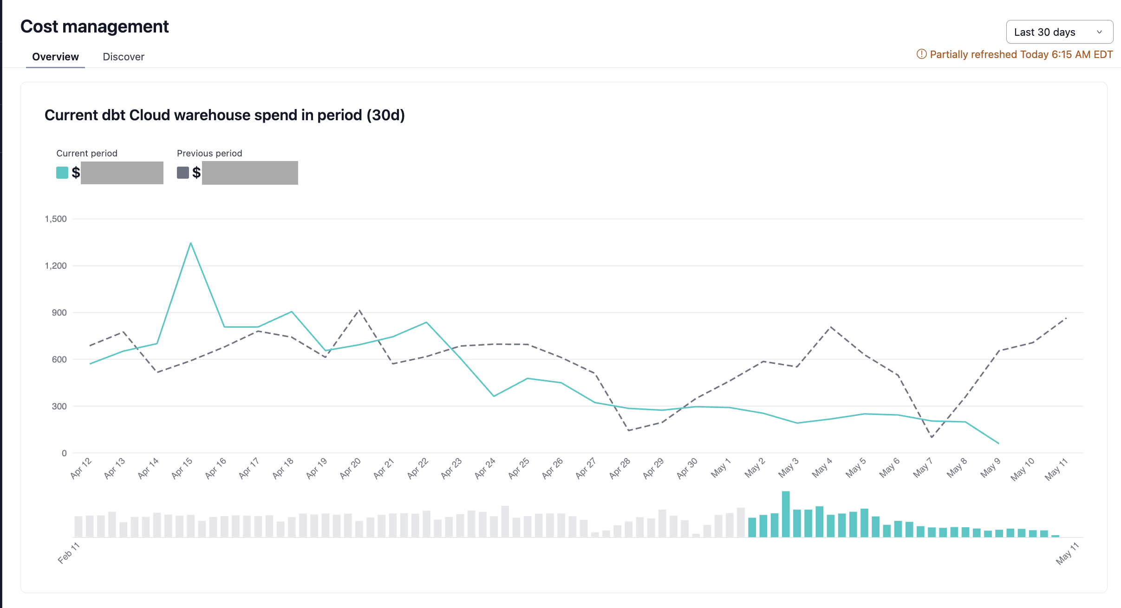
Task: Click the 1,500 label on the y-axis
Action: coord(55,218)
